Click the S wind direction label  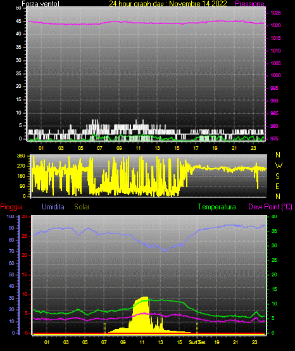pos(277,176)
